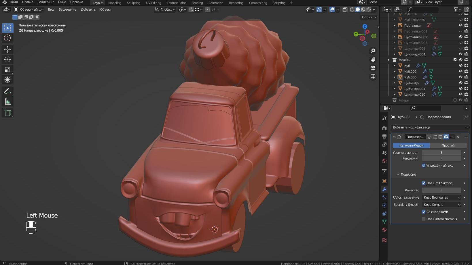Open the Output properties tab
Image resolution: width=472 pixels, height=265 pixels.
(x=384, y=136)
